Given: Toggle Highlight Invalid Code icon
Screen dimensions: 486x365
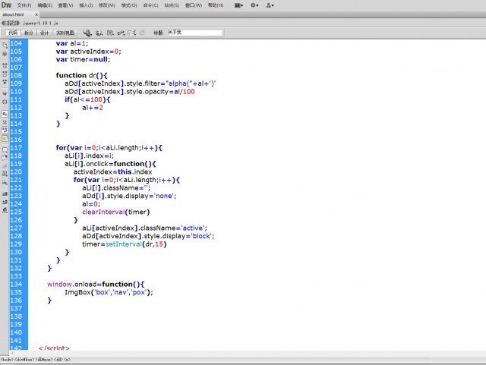Looking at the screenshot, I should (5, 122).
